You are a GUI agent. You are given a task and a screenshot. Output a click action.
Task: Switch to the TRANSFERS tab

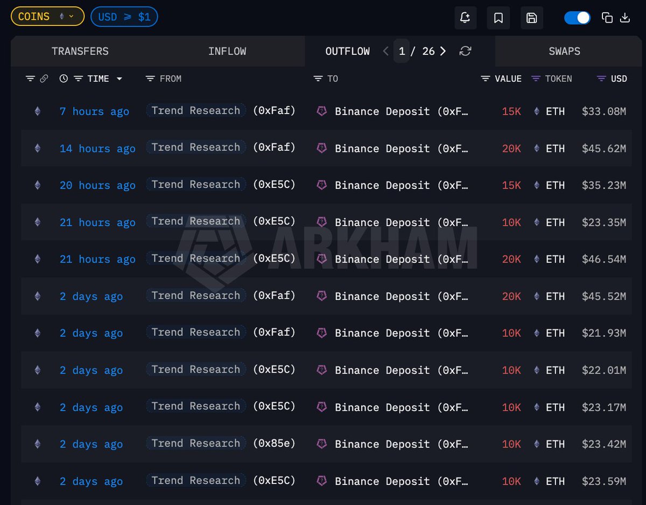click(x=80, y=51)
